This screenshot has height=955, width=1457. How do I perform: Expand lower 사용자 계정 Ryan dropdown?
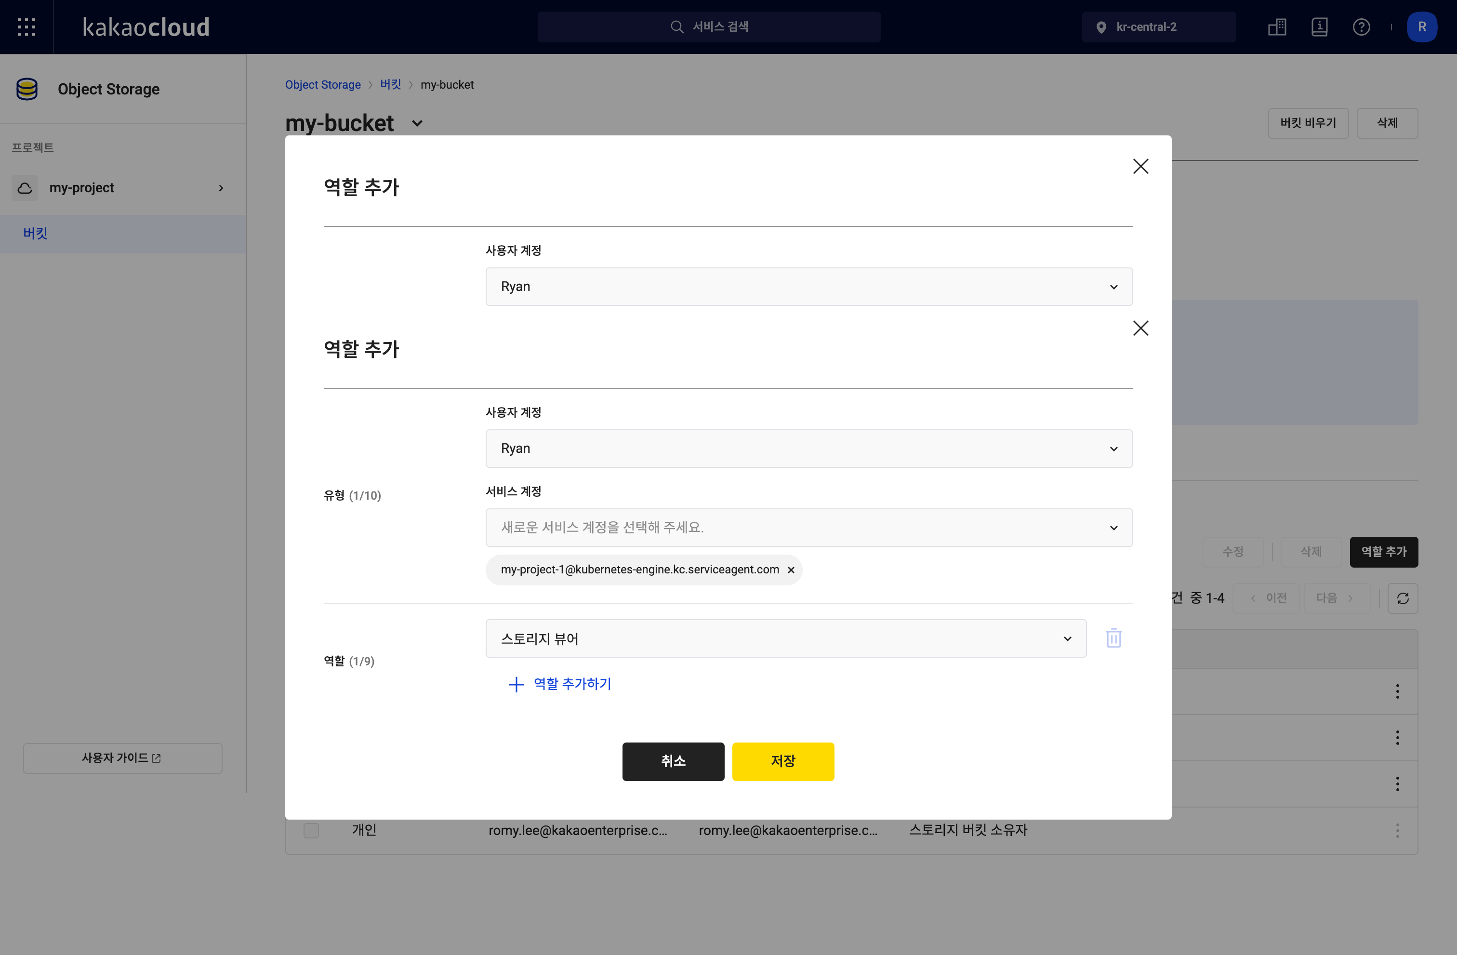[808, 448]
